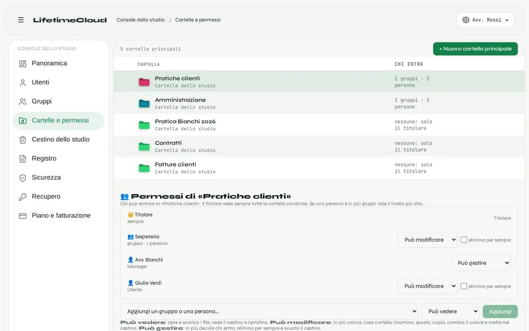
Task: Click the Panoramica grid icon
Action: (x=23, y=63)
